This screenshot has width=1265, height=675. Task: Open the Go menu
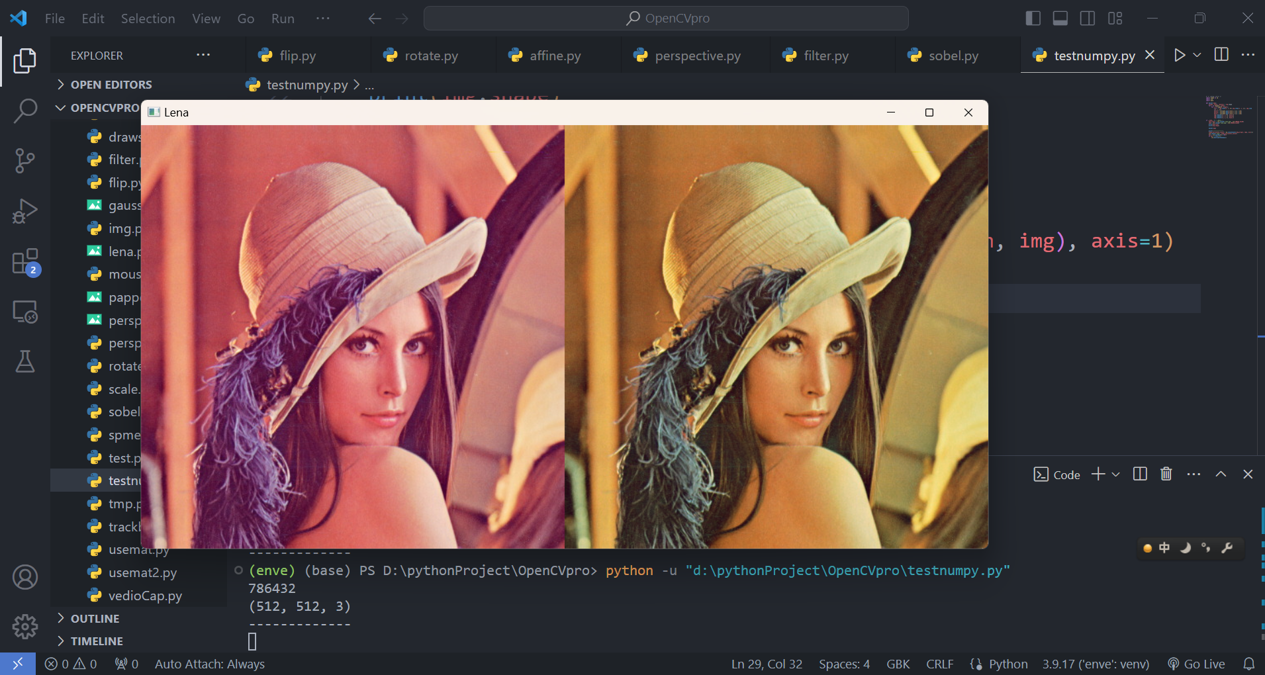coord(246,19)
